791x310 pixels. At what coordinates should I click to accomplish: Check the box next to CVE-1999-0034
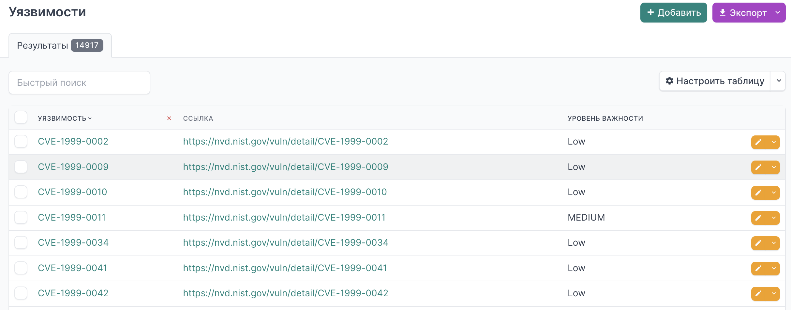point(21,242)
